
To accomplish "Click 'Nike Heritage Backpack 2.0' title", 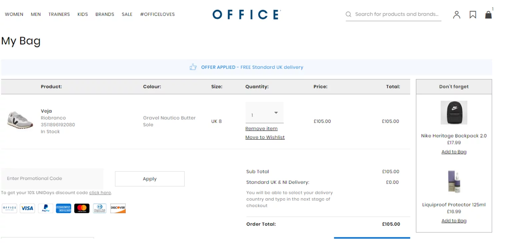I will 454,136.
